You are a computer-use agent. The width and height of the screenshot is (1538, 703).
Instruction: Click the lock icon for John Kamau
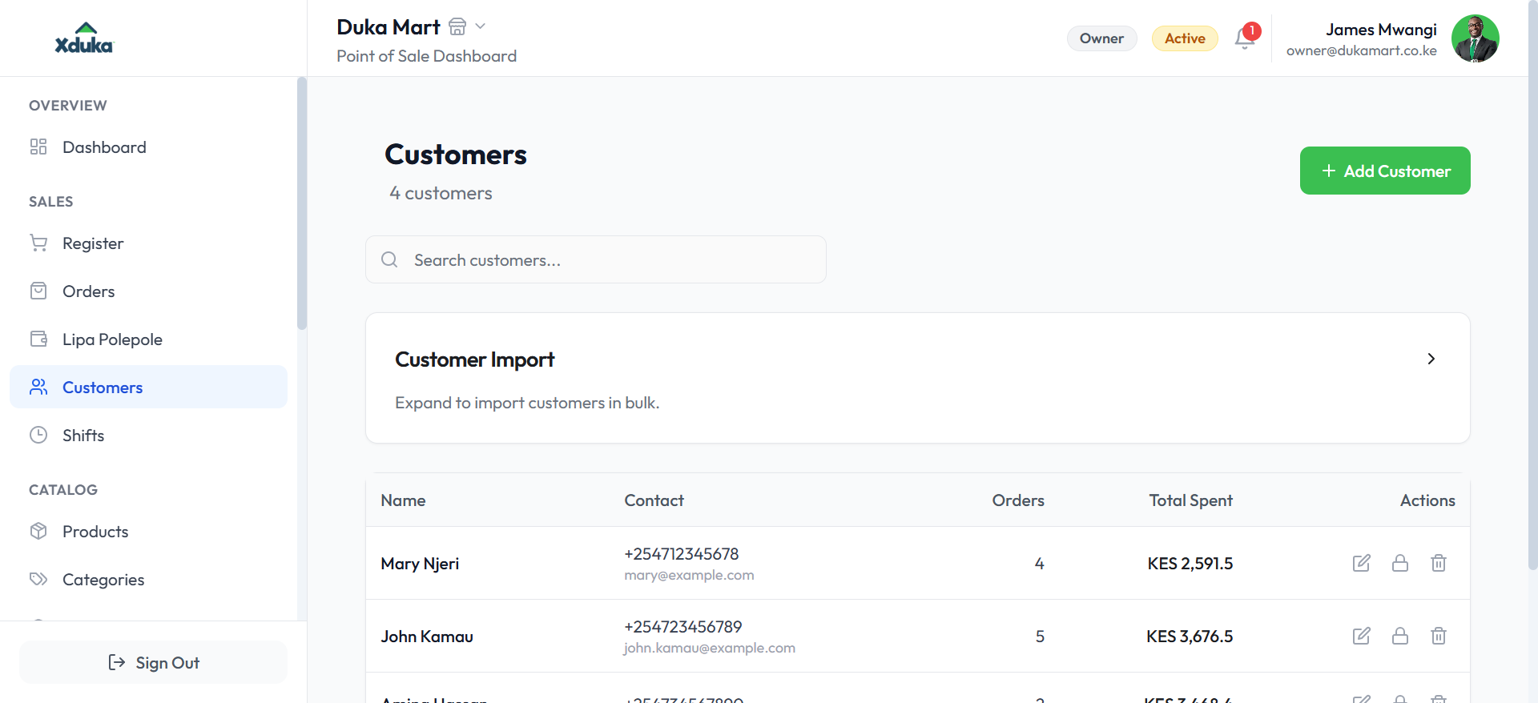[1400, 636]
